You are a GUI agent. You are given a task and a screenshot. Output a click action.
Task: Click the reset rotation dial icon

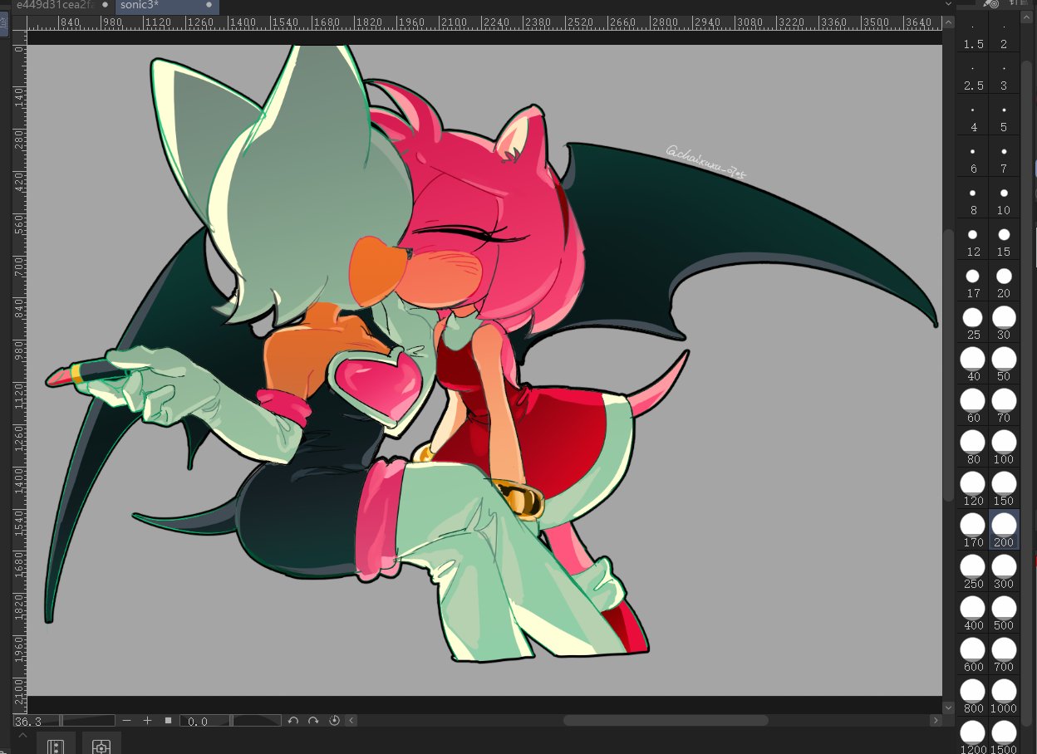pos(334,721)
